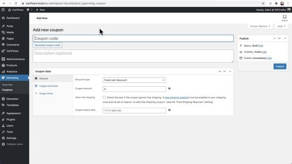Screen dimensions: 292x164
Task: Click the WooCommerce icon in sidebar
Action: click(3, 59)
